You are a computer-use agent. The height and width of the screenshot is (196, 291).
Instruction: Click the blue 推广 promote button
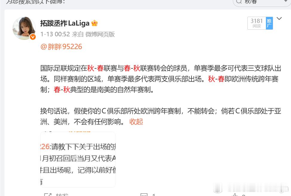[269, 23]
